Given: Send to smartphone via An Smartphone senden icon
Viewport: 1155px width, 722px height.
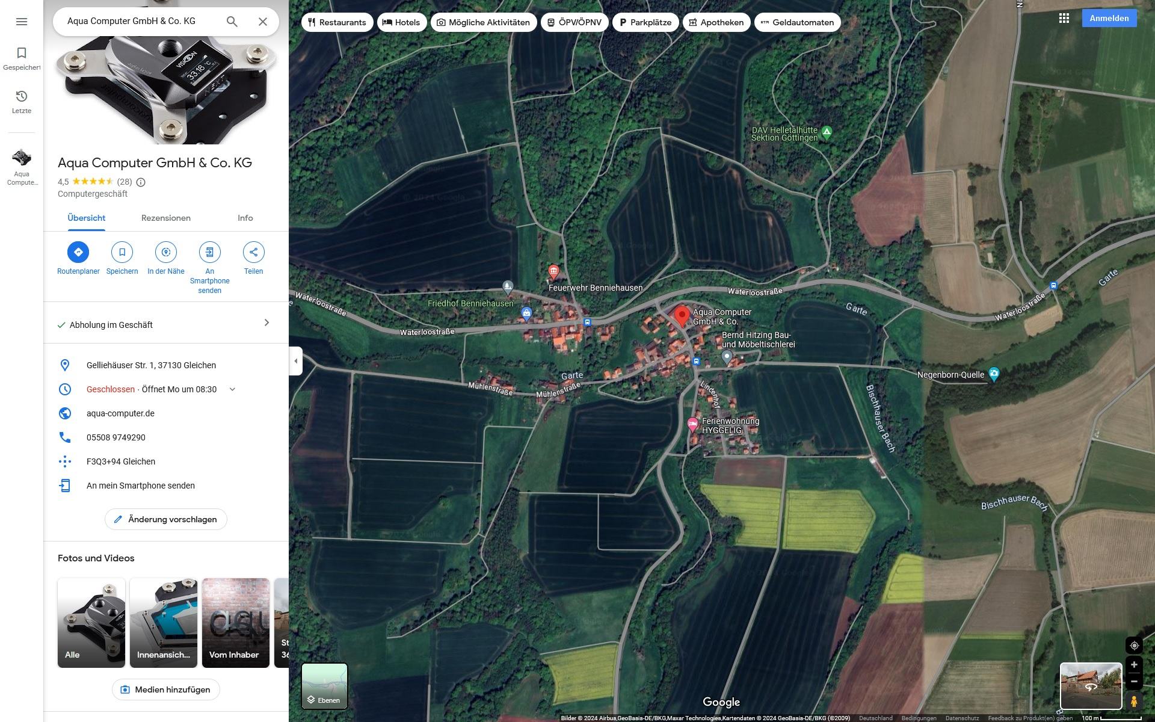Looking at the screenshot, I should (209, 252).
